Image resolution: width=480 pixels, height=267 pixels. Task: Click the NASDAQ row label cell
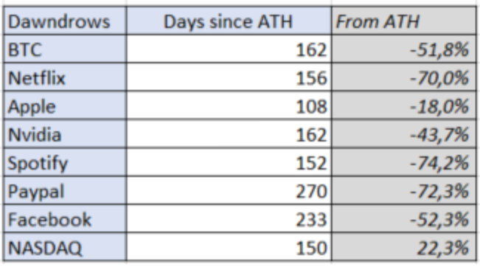65,247
